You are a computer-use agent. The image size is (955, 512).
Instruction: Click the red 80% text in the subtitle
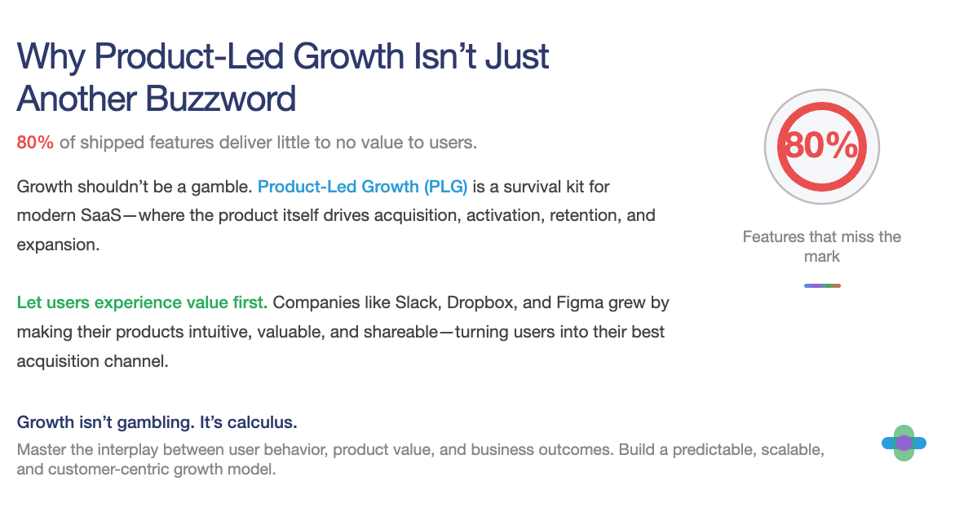(x=35, y=143)
